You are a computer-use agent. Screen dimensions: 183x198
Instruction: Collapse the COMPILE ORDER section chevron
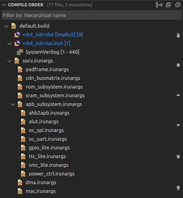(4, 5)
